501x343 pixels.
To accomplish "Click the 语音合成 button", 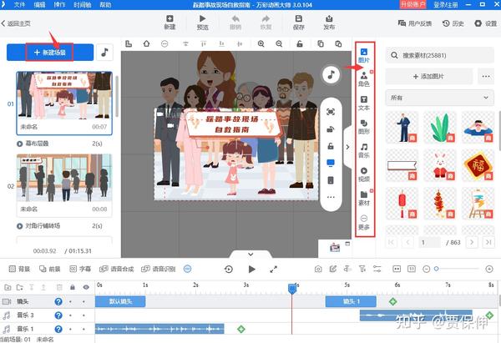I will [117, 269].
